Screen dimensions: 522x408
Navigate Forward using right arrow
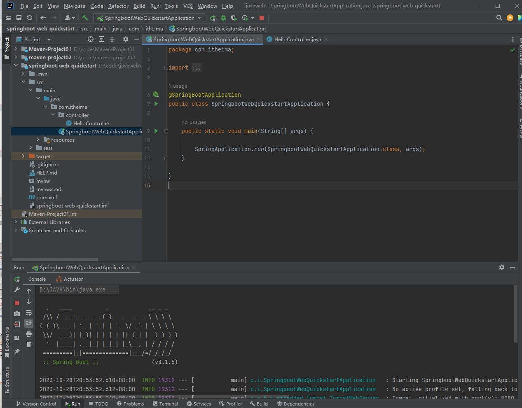[54, 18]
